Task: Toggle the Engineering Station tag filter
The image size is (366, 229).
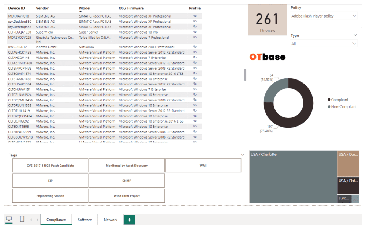Action: pos(50,196)
